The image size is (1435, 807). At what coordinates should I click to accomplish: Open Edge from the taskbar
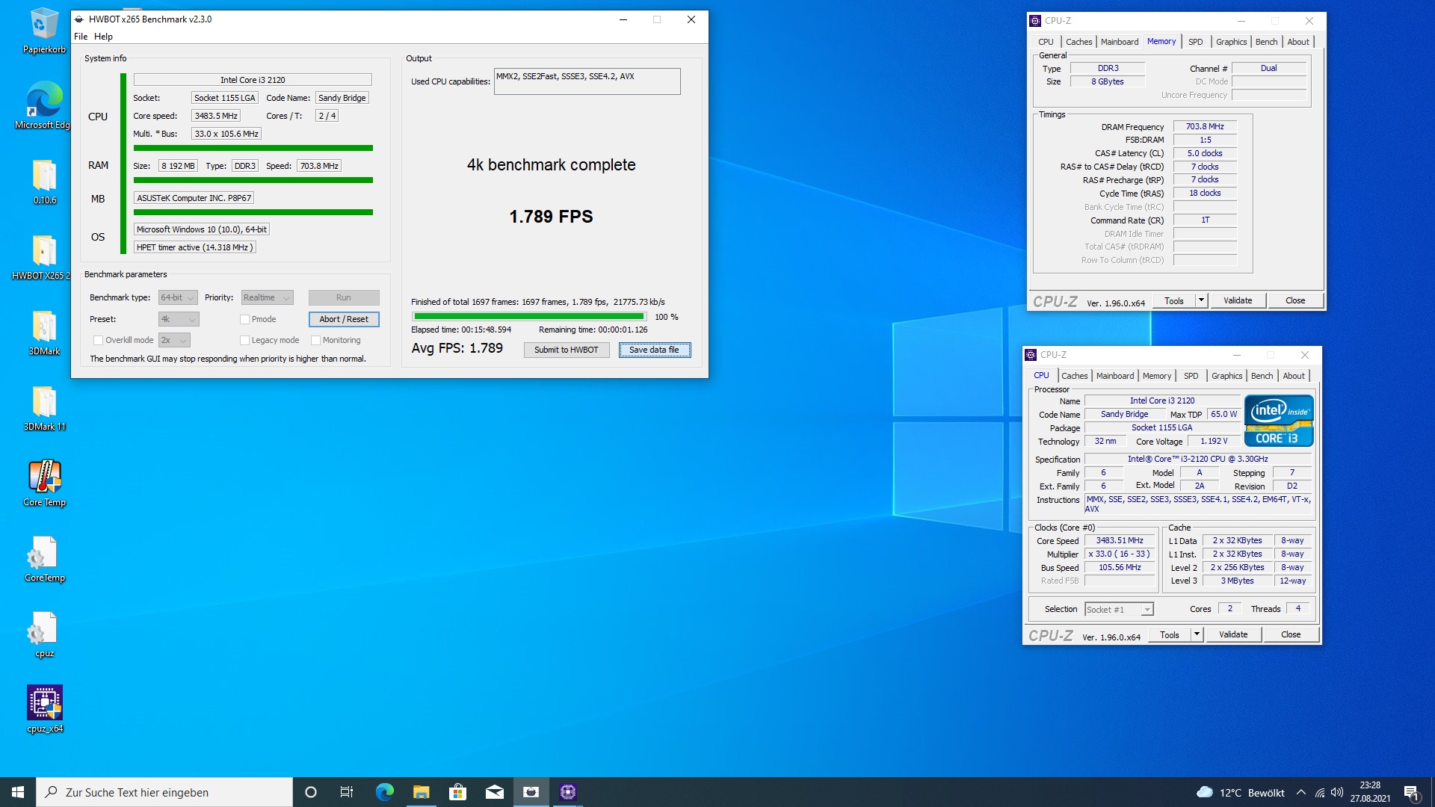click(385, 792)
